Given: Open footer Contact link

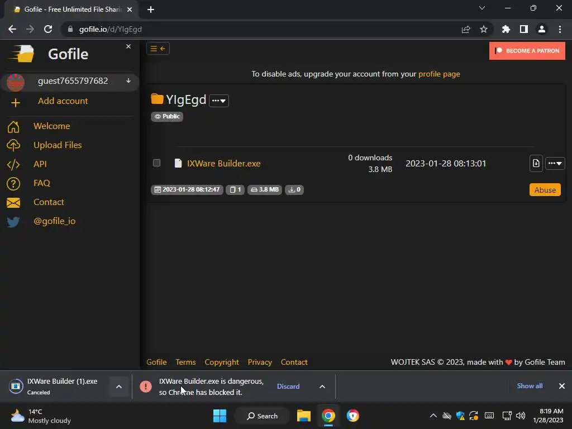Looking at the screenshot, I should tap(294, 362).
